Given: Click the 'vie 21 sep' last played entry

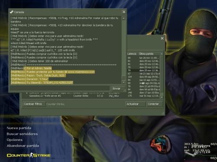Looking at the screenshot, I should [149, 74].
